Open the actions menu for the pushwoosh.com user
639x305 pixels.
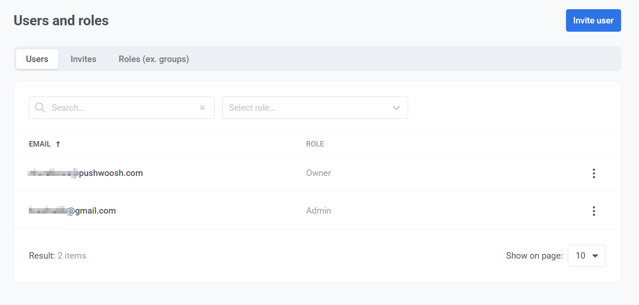(594, 173)
